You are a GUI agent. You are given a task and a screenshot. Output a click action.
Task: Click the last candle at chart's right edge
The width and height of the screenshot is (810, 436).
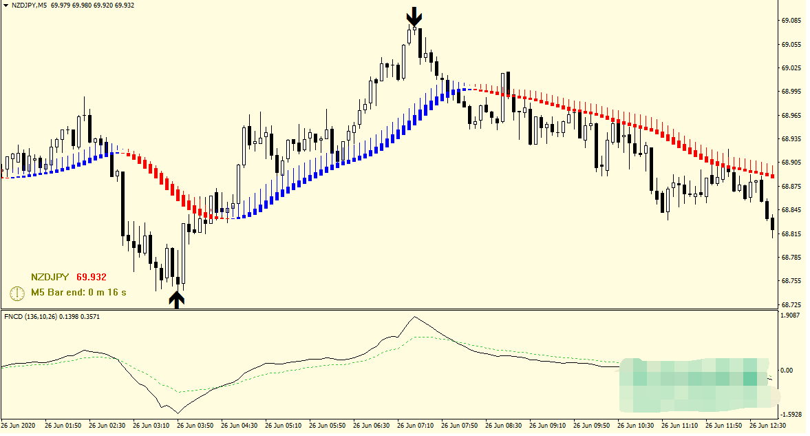pyautogui.click(x=773, y=223)
